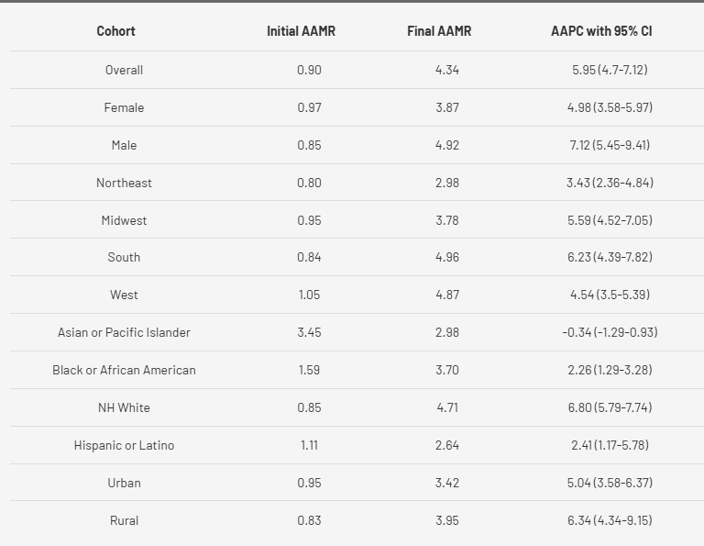Image resolution: width=704 pixels, height=546 pixels.
Task: Click the Northeast row label
Action: tap(124, 183)
